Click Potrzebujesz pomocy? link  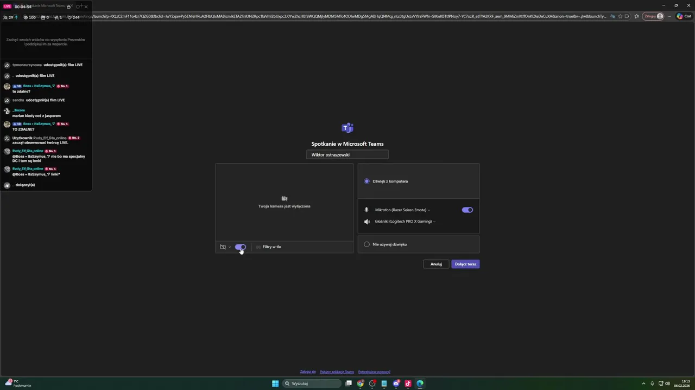click(374, 372)
